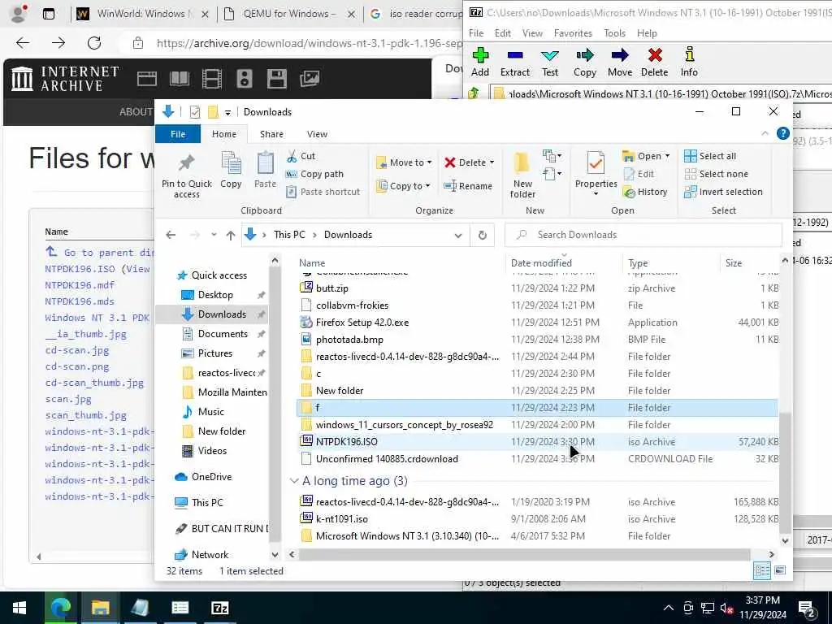Open the Explorer Help question mark
Viewport: 832px width, 624px height.
click(782, 134)
